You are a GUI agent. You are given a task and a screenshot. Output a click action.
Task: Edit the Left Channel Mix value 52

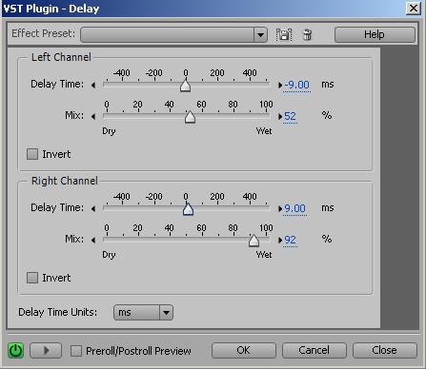click(x=290, y=116)
